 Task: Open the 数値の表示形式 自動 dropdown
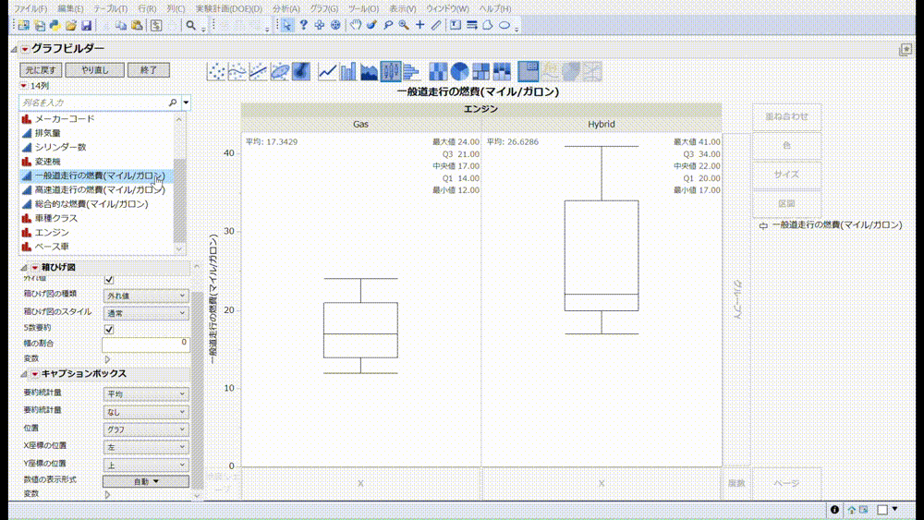click(x=146, y=481)
